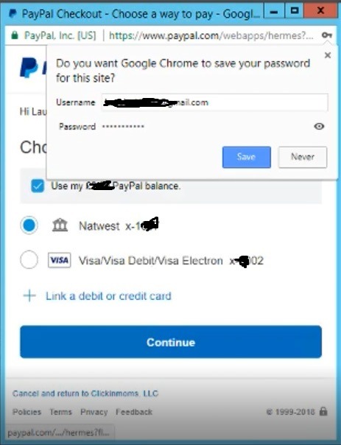Select Visa Debit Electron radio button
Image resolution: width=341 pixels, height=445 pixels.
[29, 259]
